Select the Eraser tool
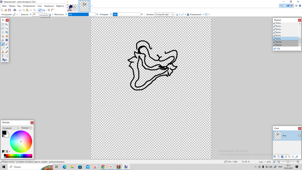 7,44
